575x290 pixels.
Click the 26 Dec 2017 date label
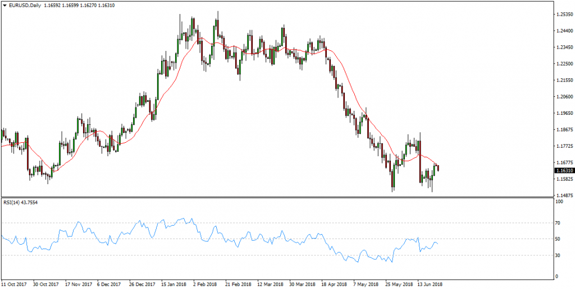click(142, 284)
